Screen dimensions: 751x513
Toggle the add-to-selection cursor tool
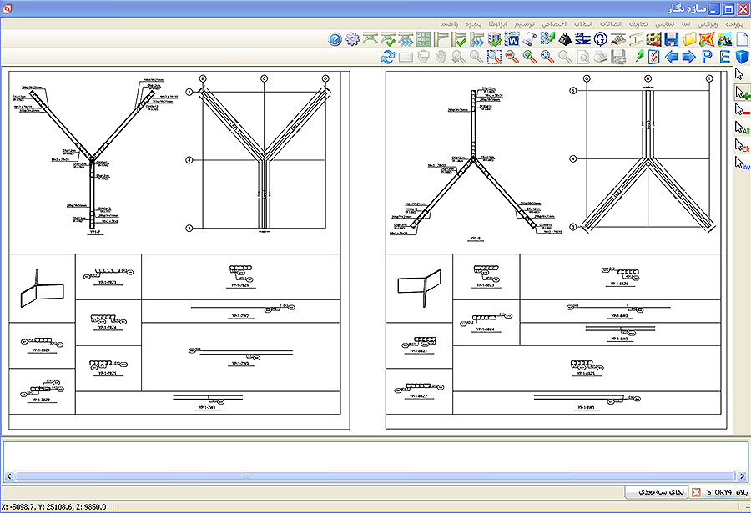tap(741, 94)
